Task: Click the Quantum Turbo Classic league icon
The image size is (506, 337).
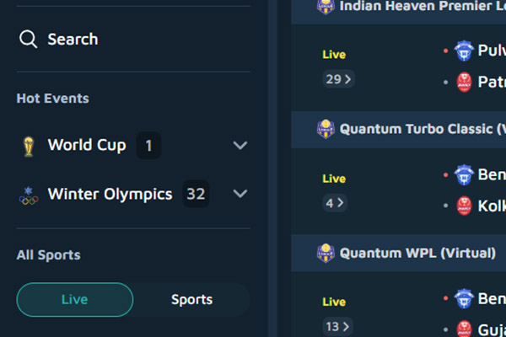Action: 326,130
